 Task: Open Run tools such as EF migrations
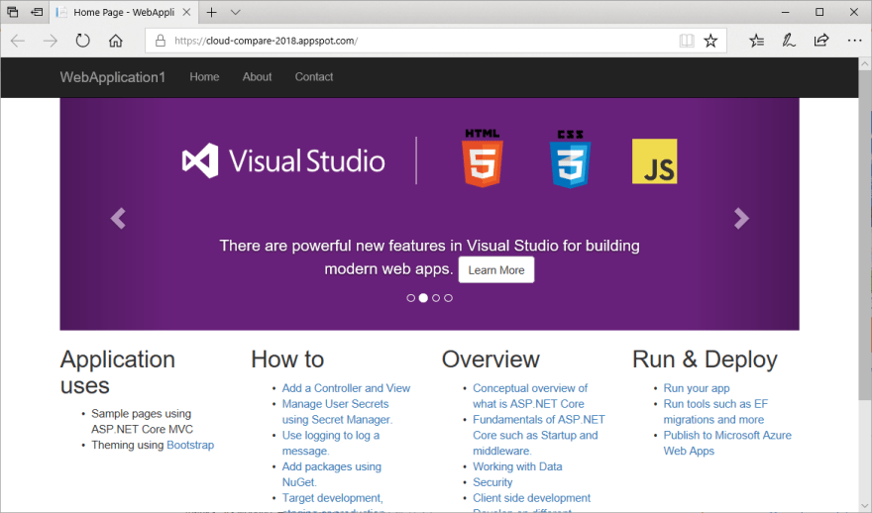pos(715,412)
